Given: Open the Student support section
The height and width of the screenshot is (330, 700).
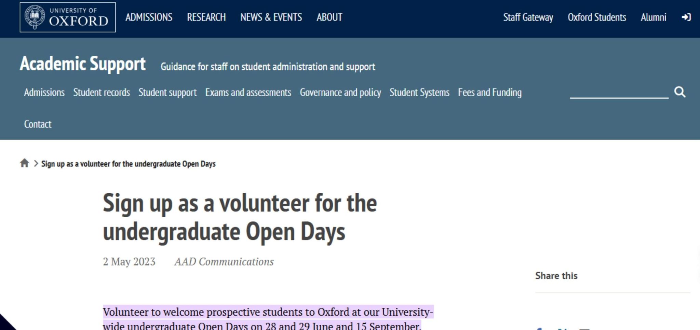Looking at the screenshot, I should tap(167, 92).
